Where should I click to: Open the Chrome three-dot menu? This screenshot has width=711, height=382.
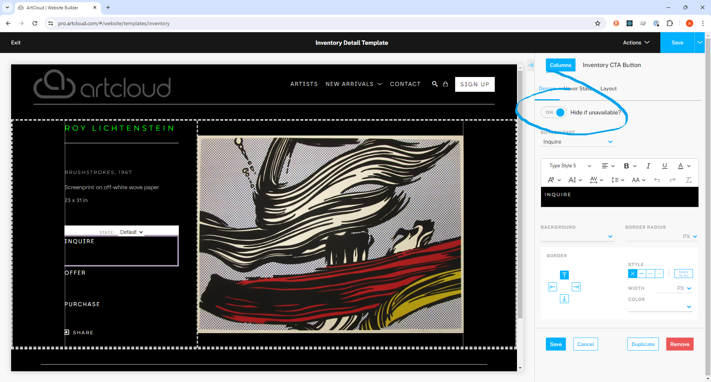702,23
